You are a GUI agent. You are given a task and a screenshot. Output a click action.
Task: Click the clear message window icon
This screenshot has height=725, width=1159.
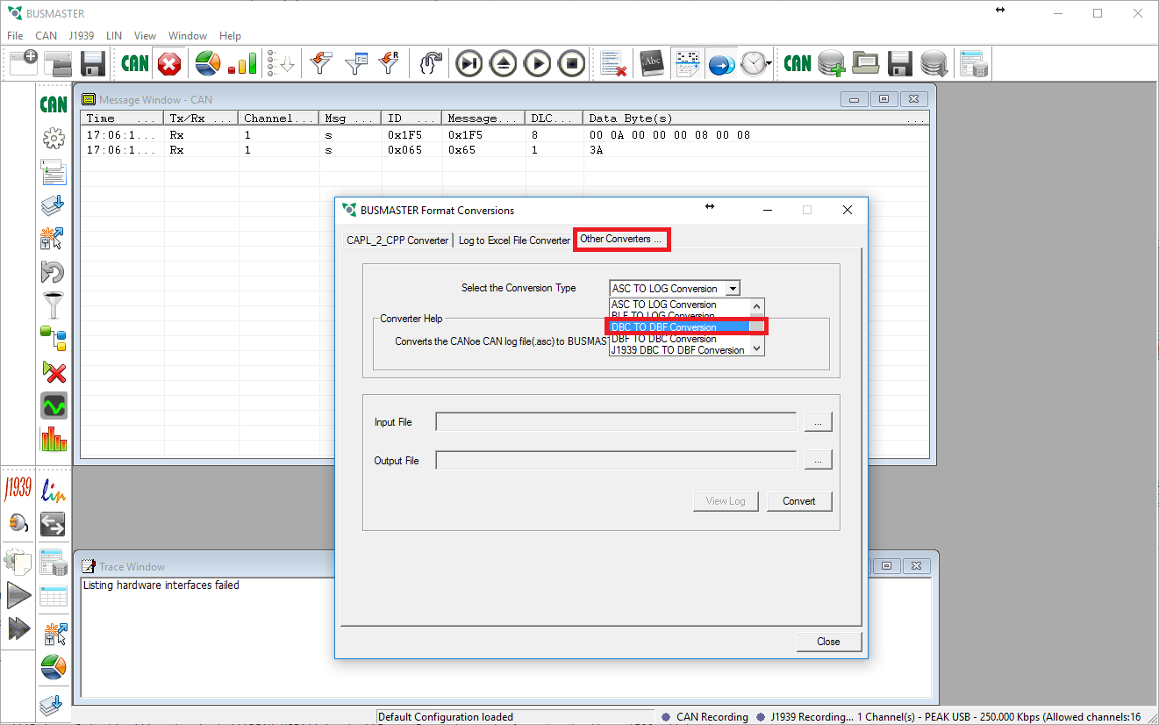613,63
